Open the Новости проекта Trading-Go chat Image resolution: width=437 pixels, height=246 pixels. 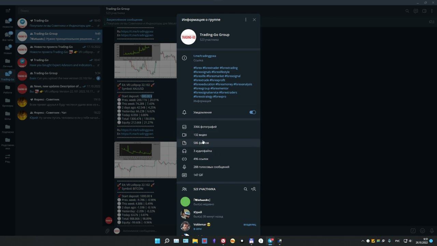pos(59,50)
